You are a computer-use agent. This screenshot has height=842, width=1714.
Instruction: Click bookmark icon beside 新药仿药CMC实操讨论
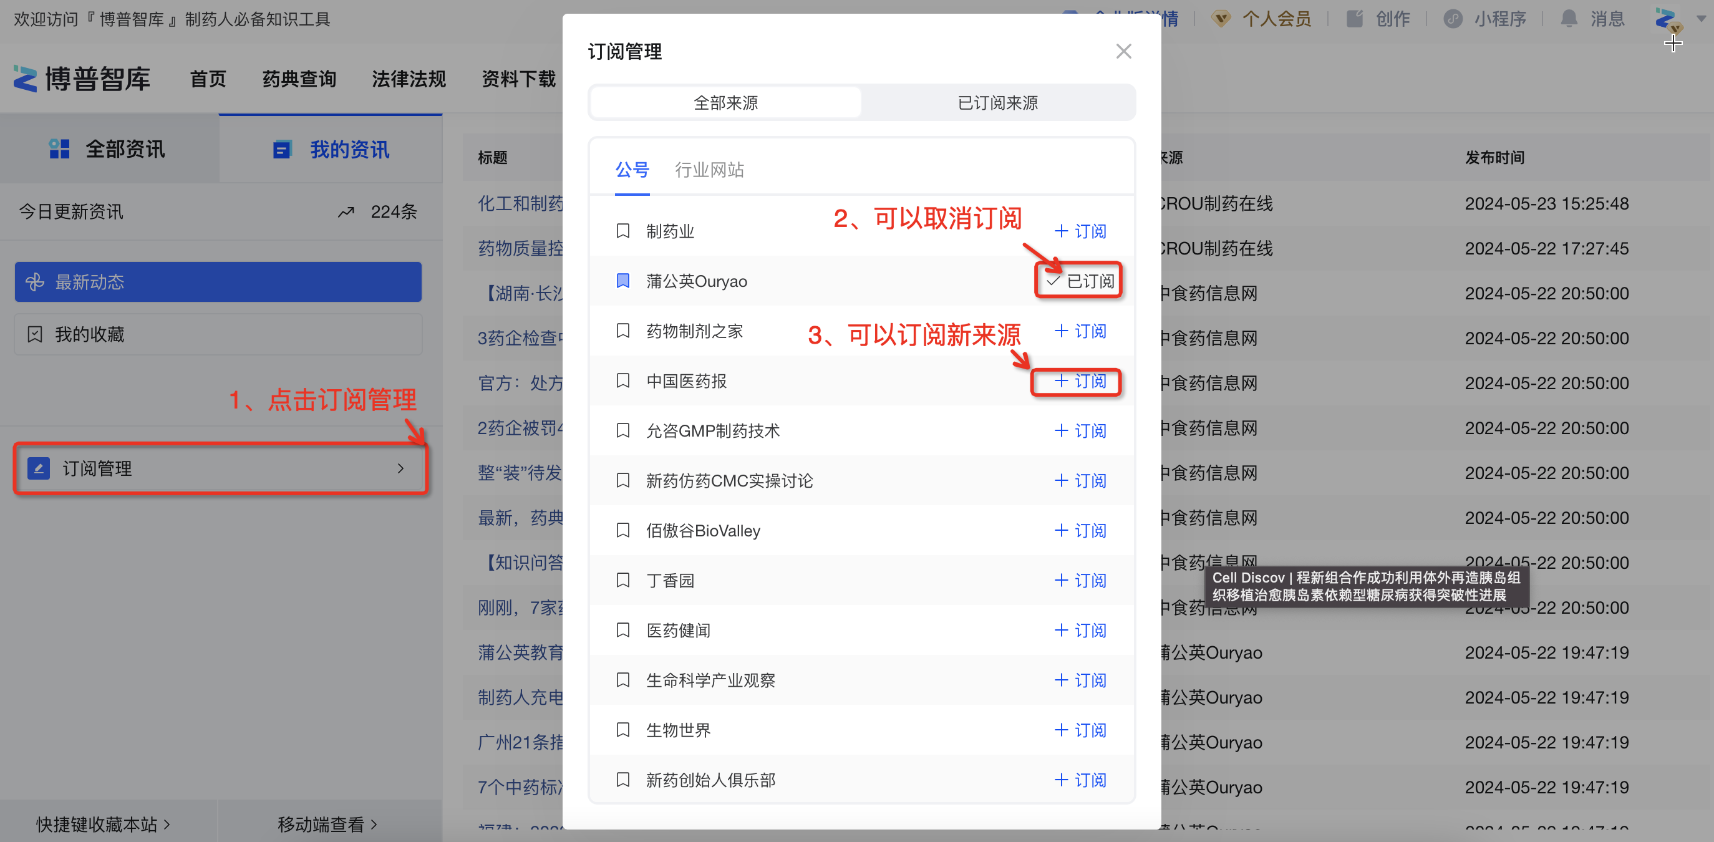pos(622,480)
